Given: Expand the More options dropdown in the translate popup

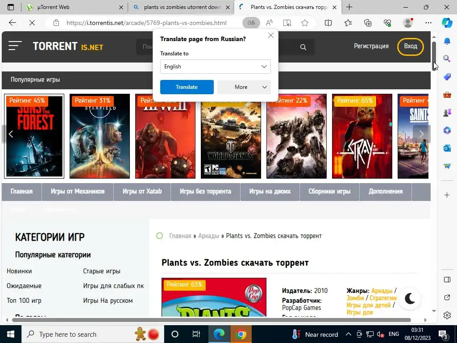Looking at the screenshot, I should click(x=244, y=87).
